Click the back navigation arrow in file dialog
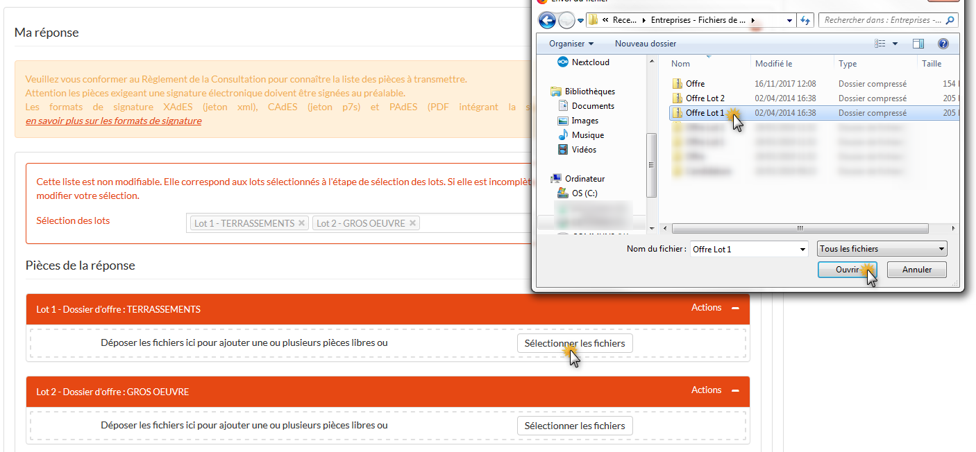The height and width of the screenshot is (452, 976). click(547, 21)
